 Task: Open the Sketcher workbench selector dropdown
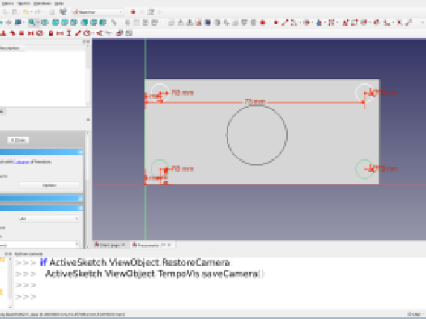tap(98, 12)
